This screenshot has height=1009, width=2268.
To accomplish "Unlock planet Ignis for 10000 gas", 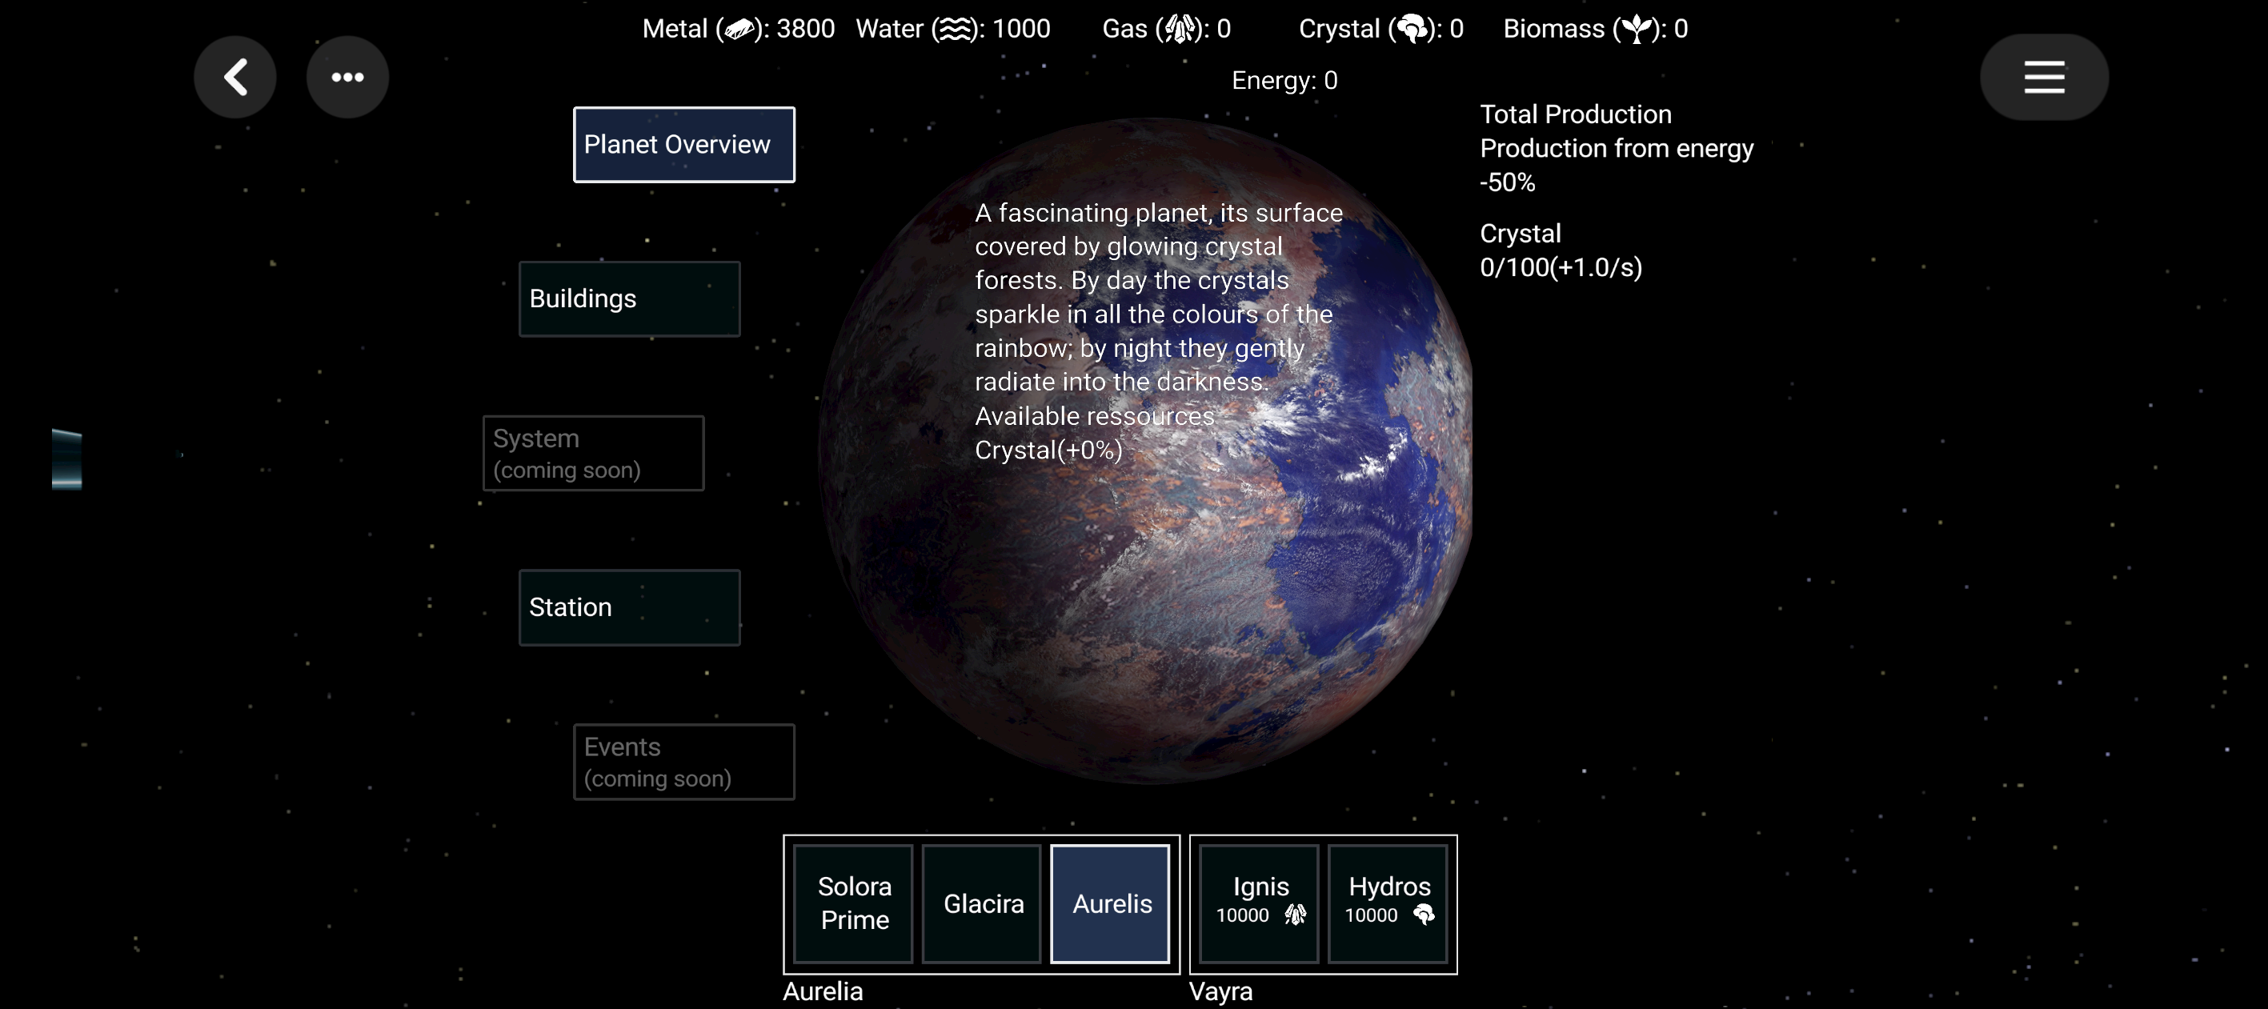I will (1259, 903).
